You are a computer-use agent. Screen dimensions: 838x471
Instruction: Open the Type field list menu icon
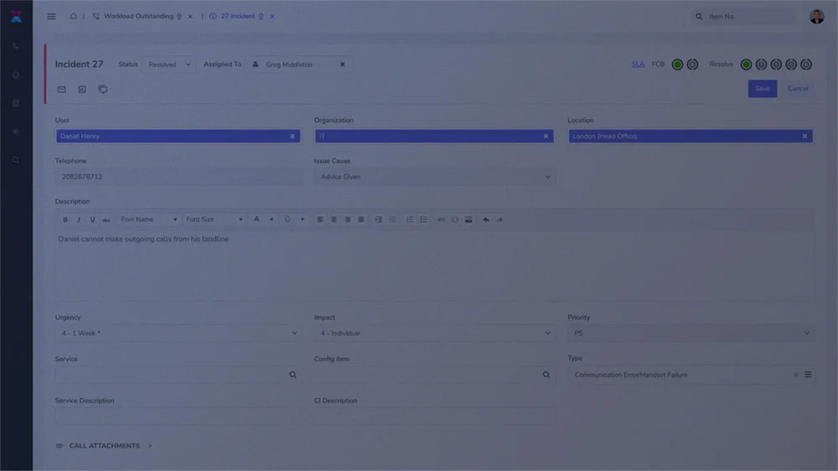(x=808, y=375)
